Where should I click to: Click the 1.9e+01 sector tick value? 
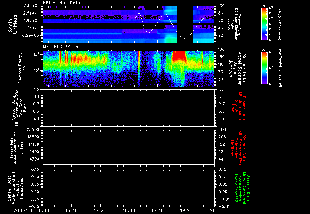[x=32, y=21]
